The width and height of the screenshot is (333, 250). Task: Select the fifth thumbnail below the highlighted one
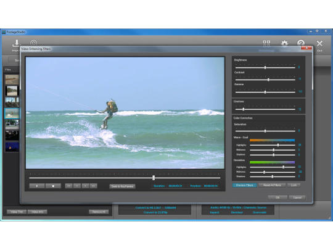click(x=12, y=124)
